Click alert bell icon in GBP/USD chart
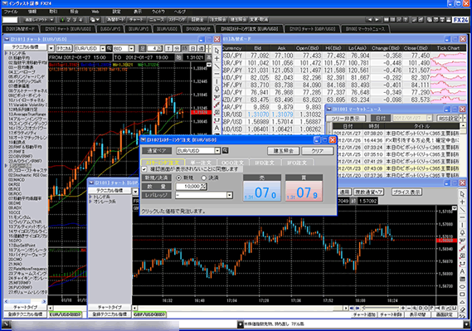The image size is (472, 331). [x=462, y=233]
